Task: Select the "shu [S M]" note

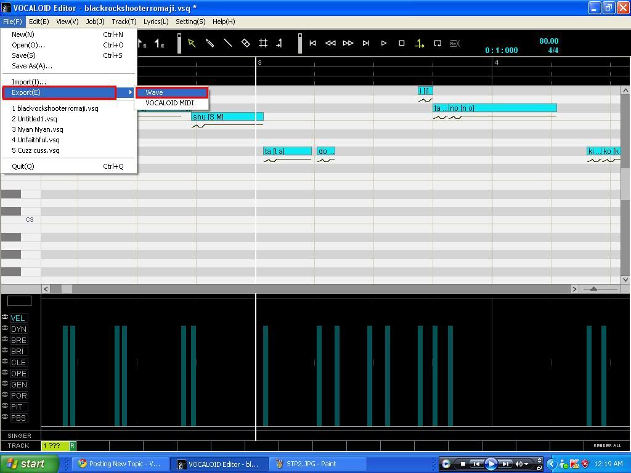Action: pos(227,116)
